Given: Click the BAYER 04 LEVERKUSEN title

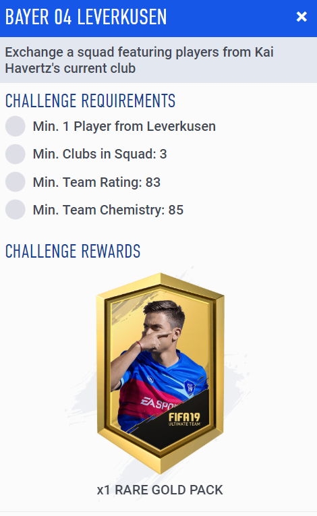Looking at the screenshot, I should tap(86, 17).
